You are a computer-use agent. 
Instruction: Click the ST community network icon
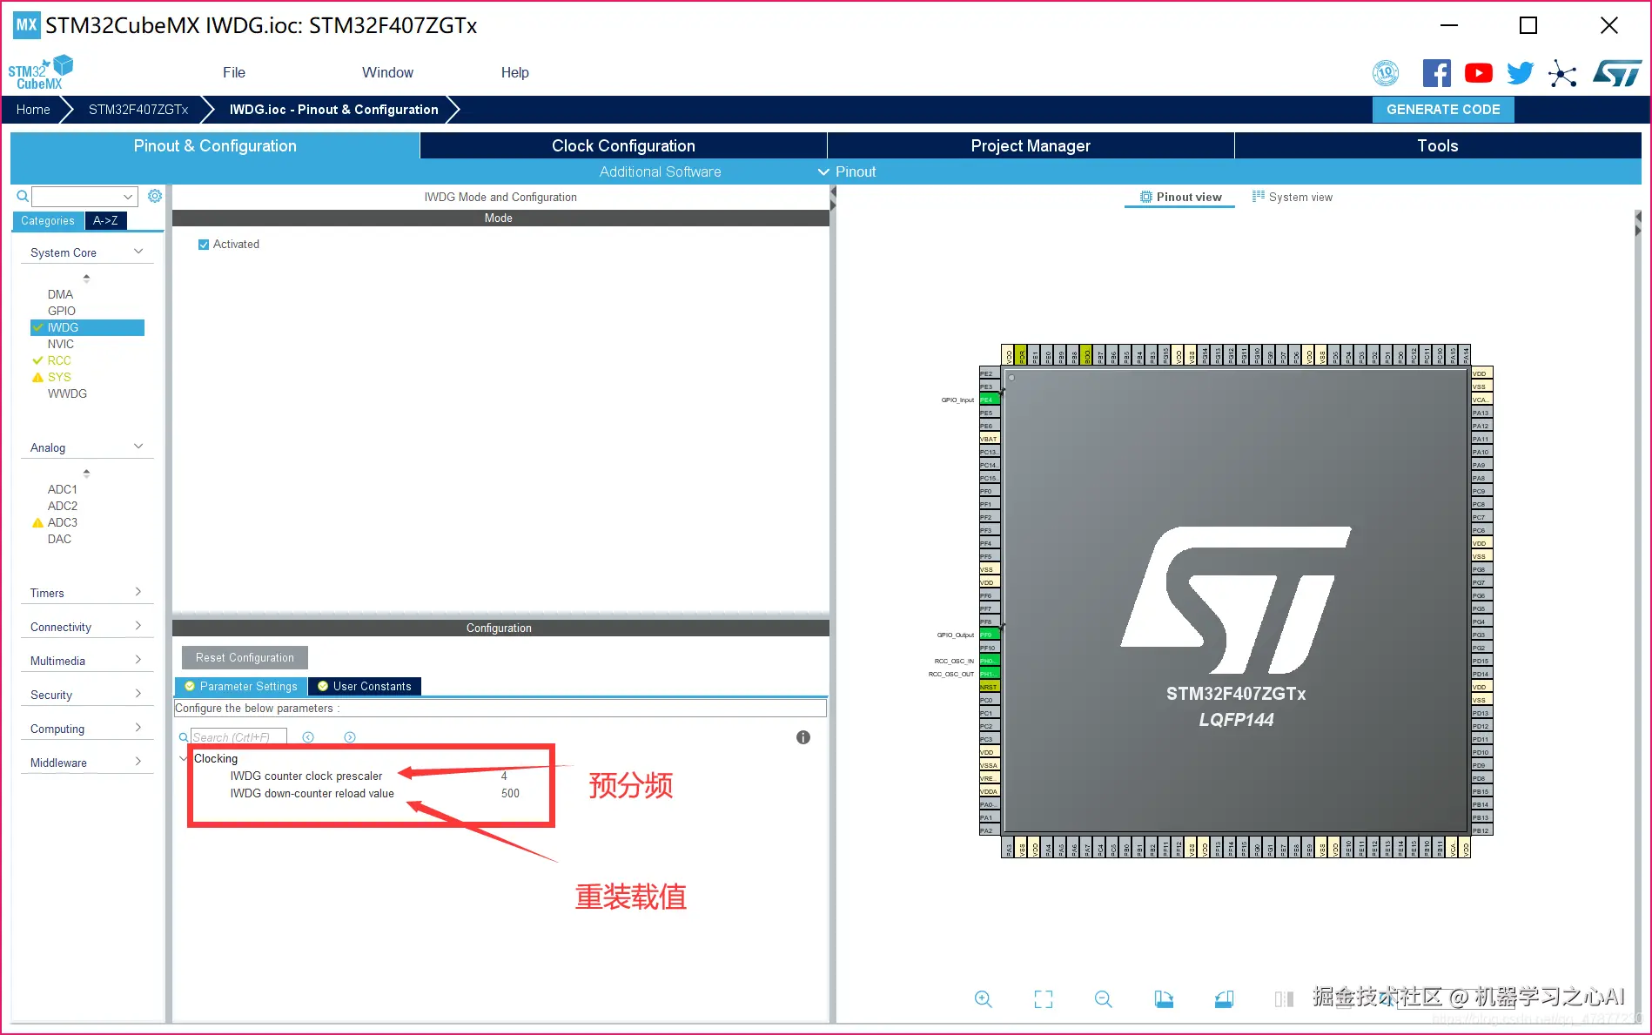point(1562,73)
